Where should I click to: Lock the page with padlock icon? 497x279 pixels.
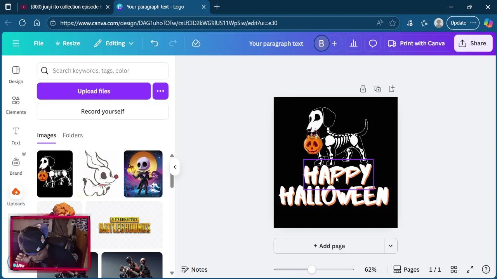(363, 89)
